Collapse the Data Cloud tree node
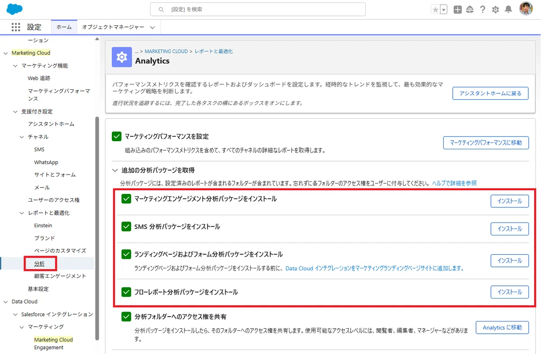541x354 pixels. coord(6,302)
